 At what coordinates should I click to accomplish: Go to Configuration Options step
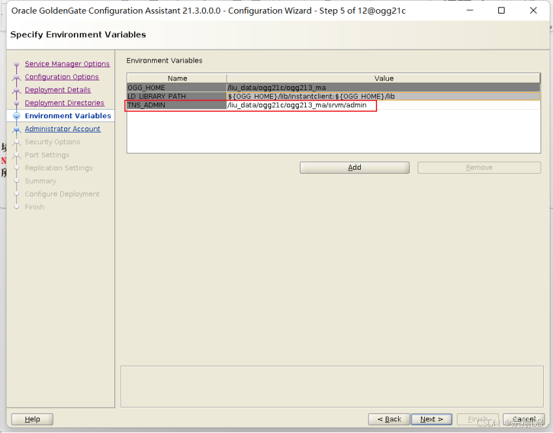pyautogui.click(x=61, y=77)
